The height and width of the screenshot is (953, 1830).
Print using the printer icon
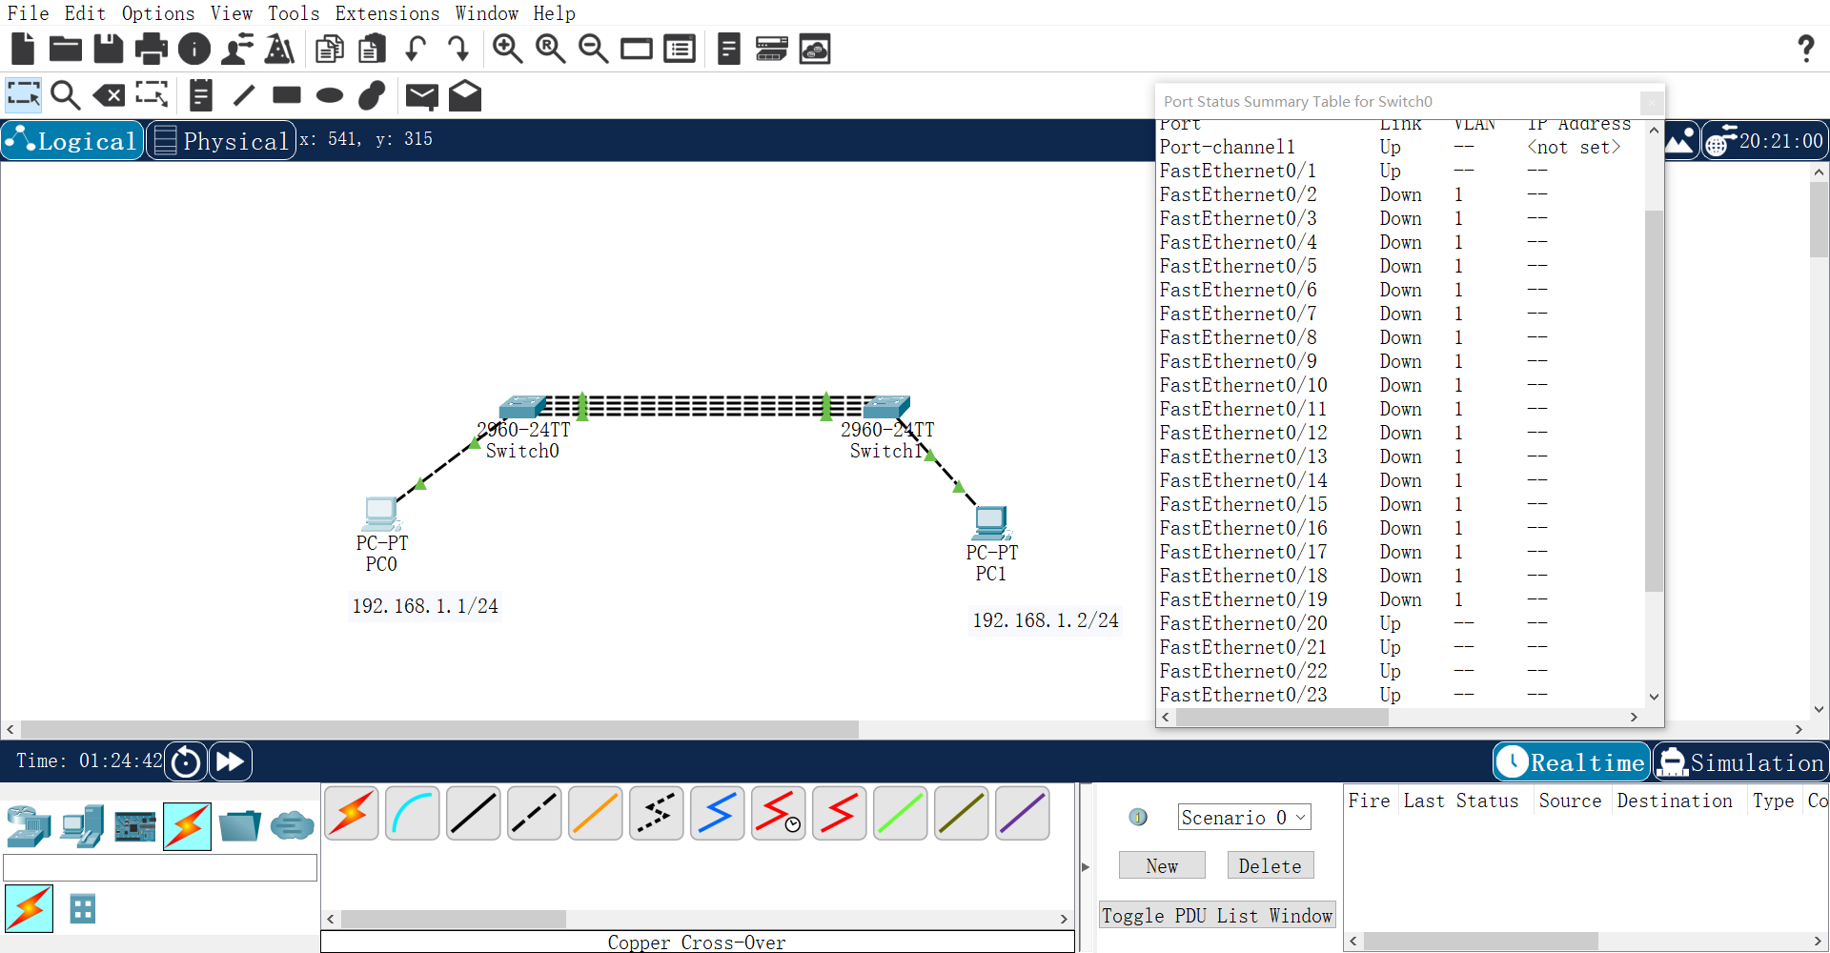tap(151, 49)
